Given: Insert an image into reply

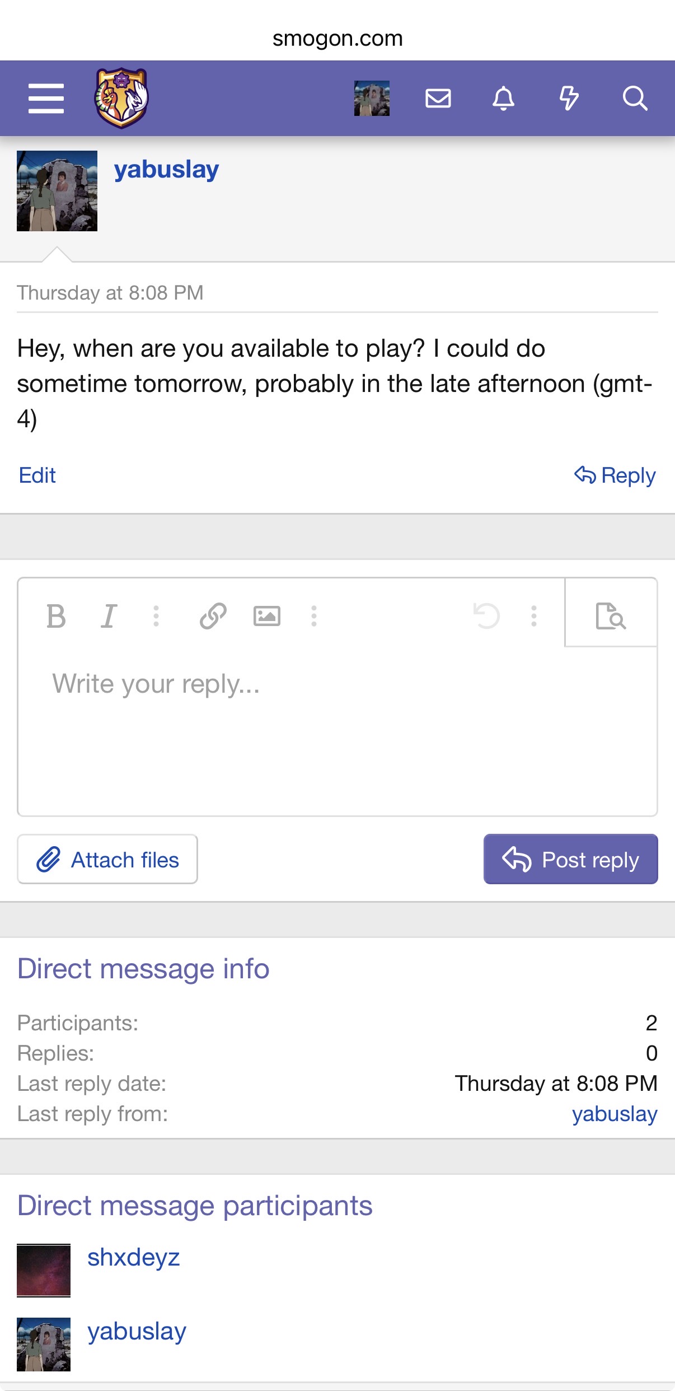Looking at the screenshot, I should point(266,617).
